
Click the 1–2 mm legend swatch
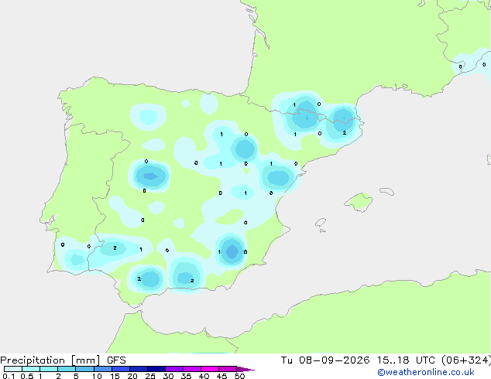49,369
